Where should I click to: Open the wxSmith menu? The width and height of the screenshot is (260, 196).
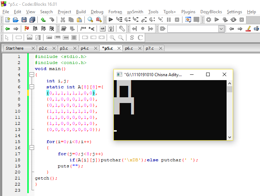click(135, 12)
